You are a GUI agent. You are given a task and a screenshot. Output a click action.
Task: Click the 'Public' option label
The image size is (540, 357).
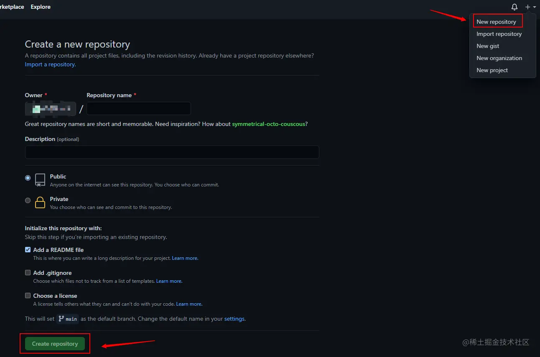click(58, 176)
